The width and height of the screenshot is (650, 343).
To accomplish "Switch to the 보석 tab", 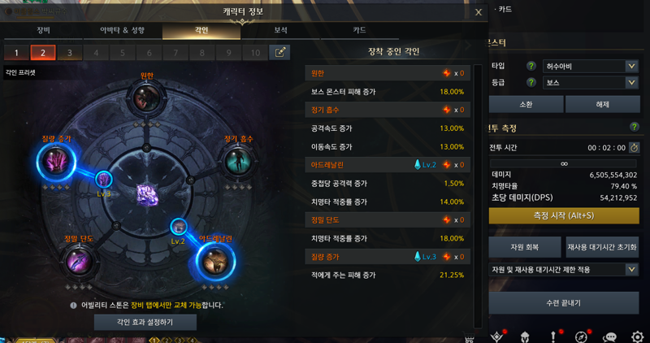I will tap(280, 30).
